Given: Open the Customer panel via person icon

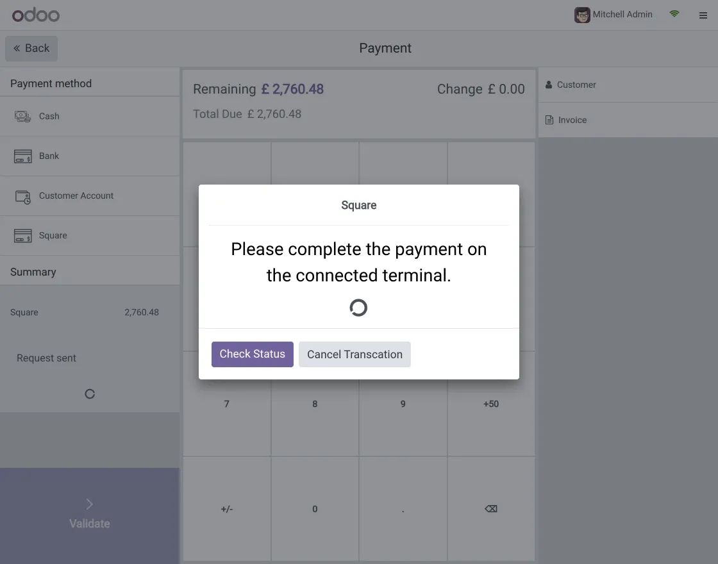Looking at the screenshot, I should 549,84.
